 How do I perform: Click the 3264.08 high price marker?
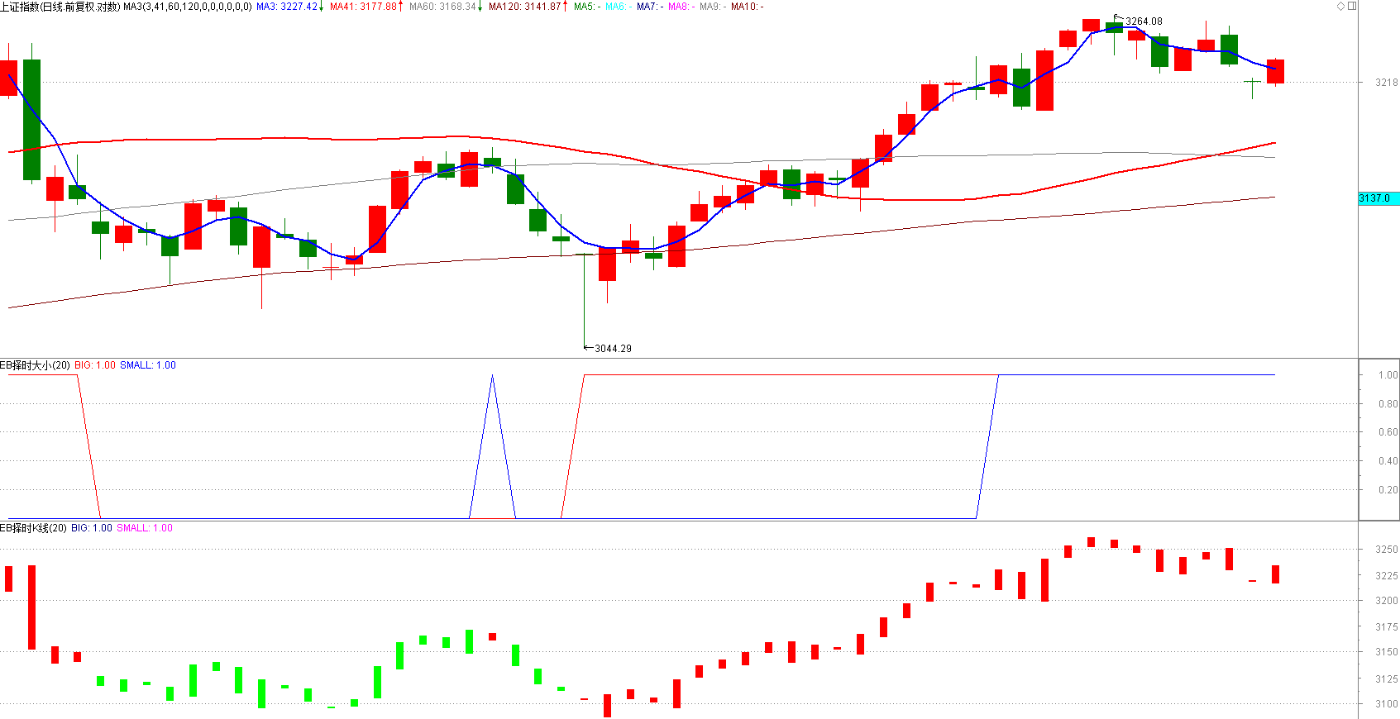(1144, 21)
